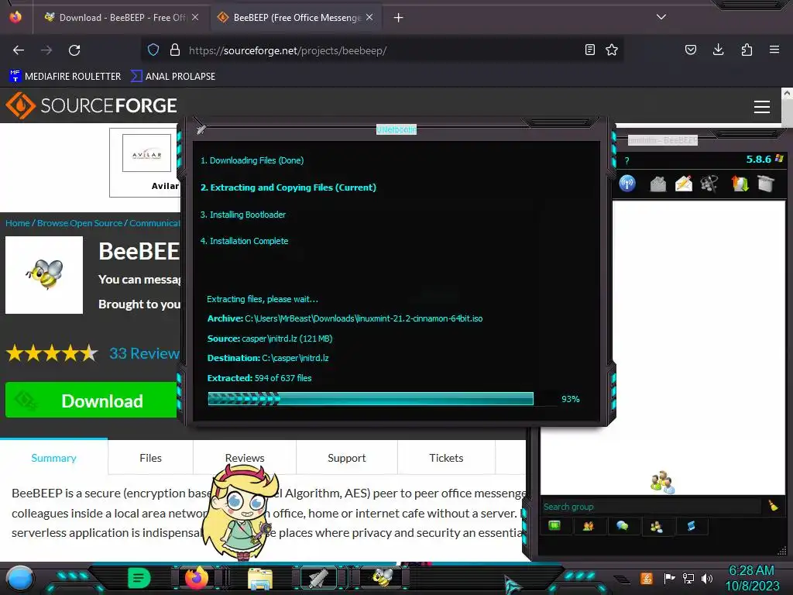Image resolution: width=793 pixels, height=595 pixels.
Task: Open the Files tab on SourceForge
Action: (x=151, y=458)
